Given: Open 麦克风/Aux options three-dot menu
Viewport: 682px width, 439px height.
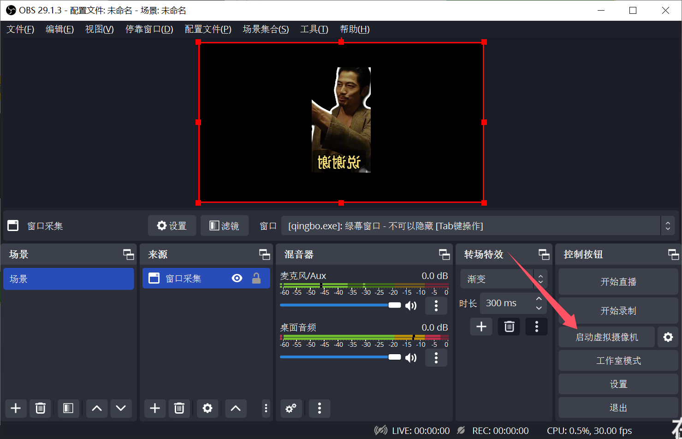Looking at the screenshot, I should 436,305.
